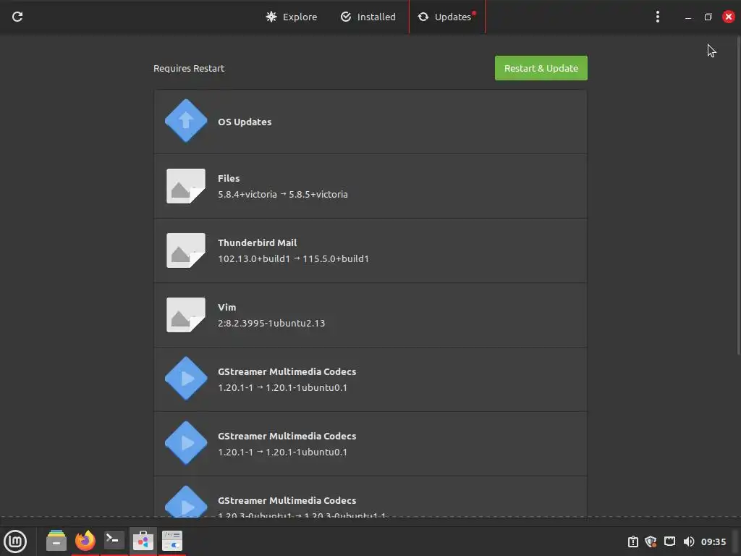
Task: Click the refresh updates icon
Action: coord(17,17)
